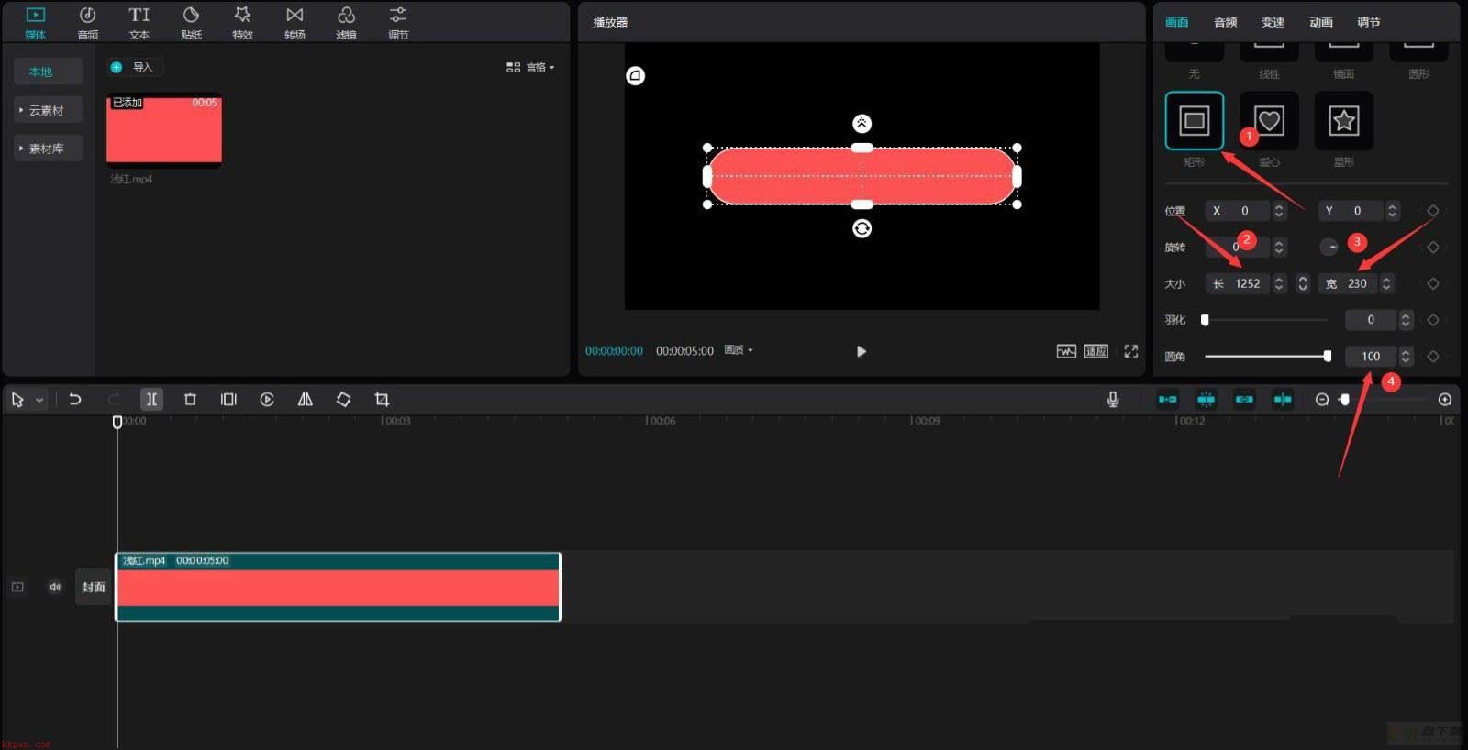This screenshot has width=1468, height=750.
Task: Select the media thumbnail marked 已添加
Action: [164, 131]
